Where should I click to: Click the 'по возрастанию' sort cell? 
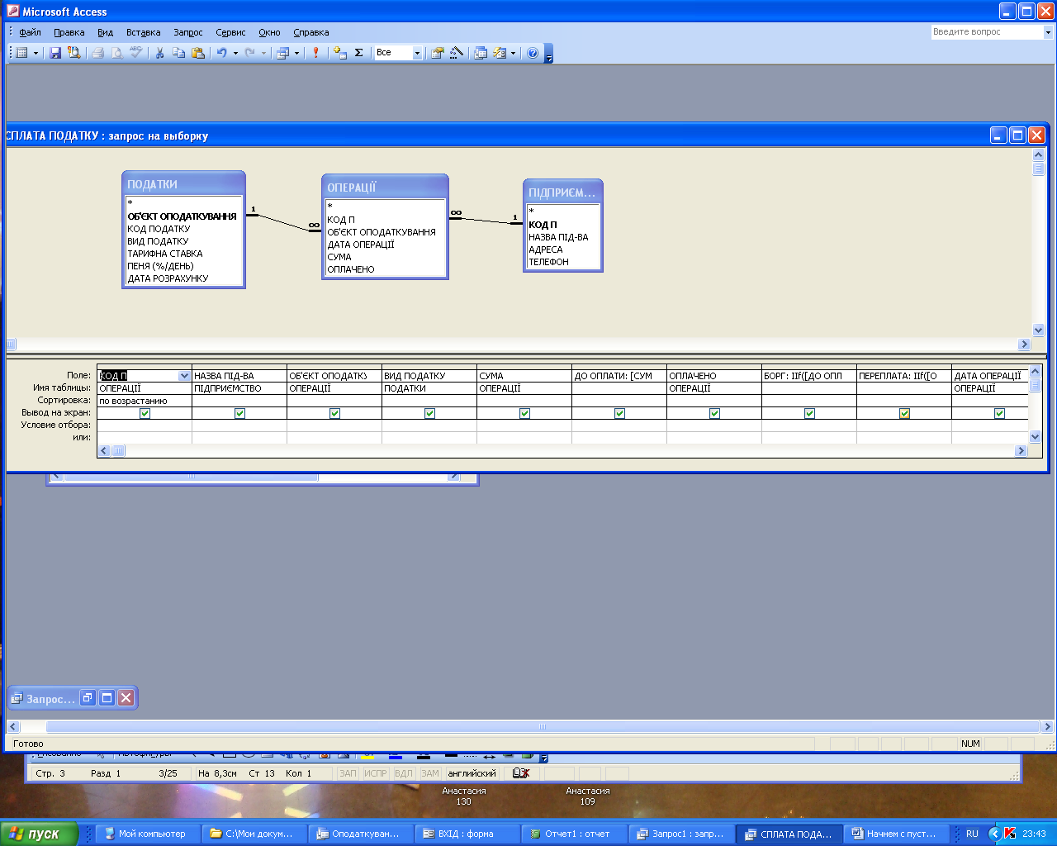pos(145,401)
